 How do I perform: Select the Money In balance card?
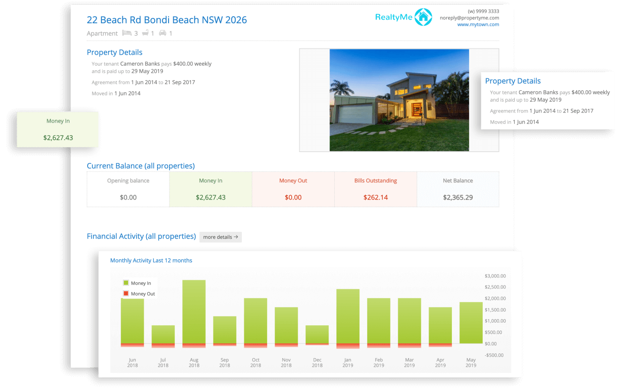(210, 189)
